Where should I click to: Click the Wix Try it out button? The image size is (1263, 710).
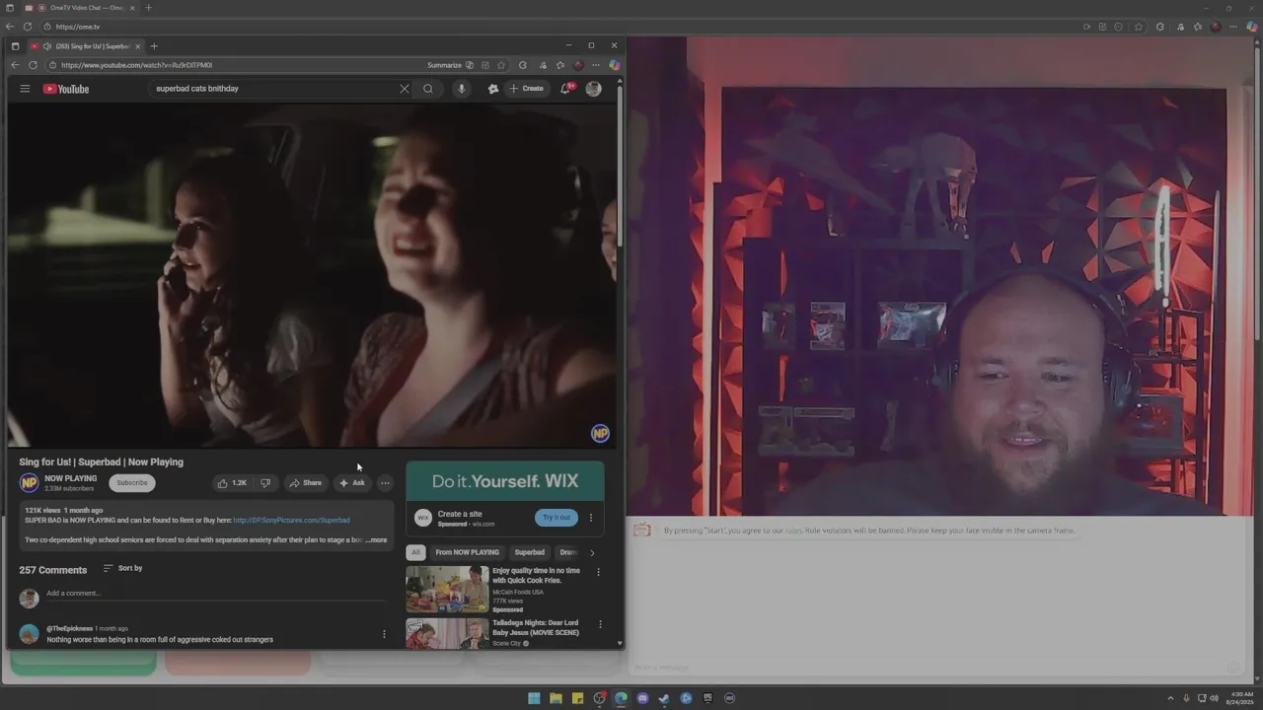coord(557,518)
